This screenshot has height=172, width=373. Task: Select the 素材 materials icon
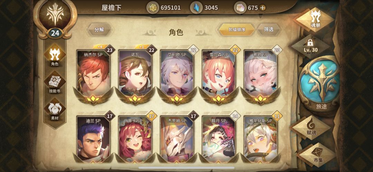click(x=55, y=110)
